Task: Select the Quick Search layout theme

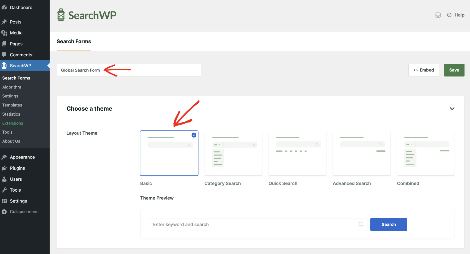Action: pos(297,153)
